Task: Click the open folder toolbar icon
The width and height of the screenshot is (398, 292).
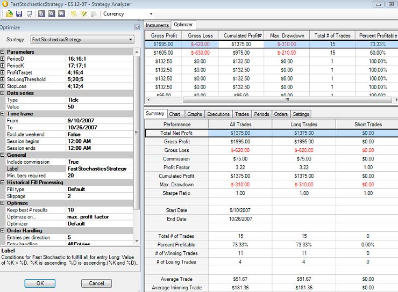Action: point(9,13)
